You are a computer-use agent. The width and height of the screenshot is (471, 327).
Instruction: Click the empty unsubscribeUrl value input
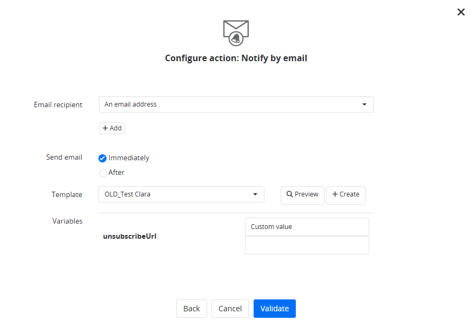(307, 245)
